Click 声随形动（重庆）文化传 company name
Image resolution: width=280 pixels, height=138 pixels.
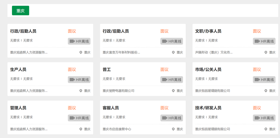click(214, 52)
